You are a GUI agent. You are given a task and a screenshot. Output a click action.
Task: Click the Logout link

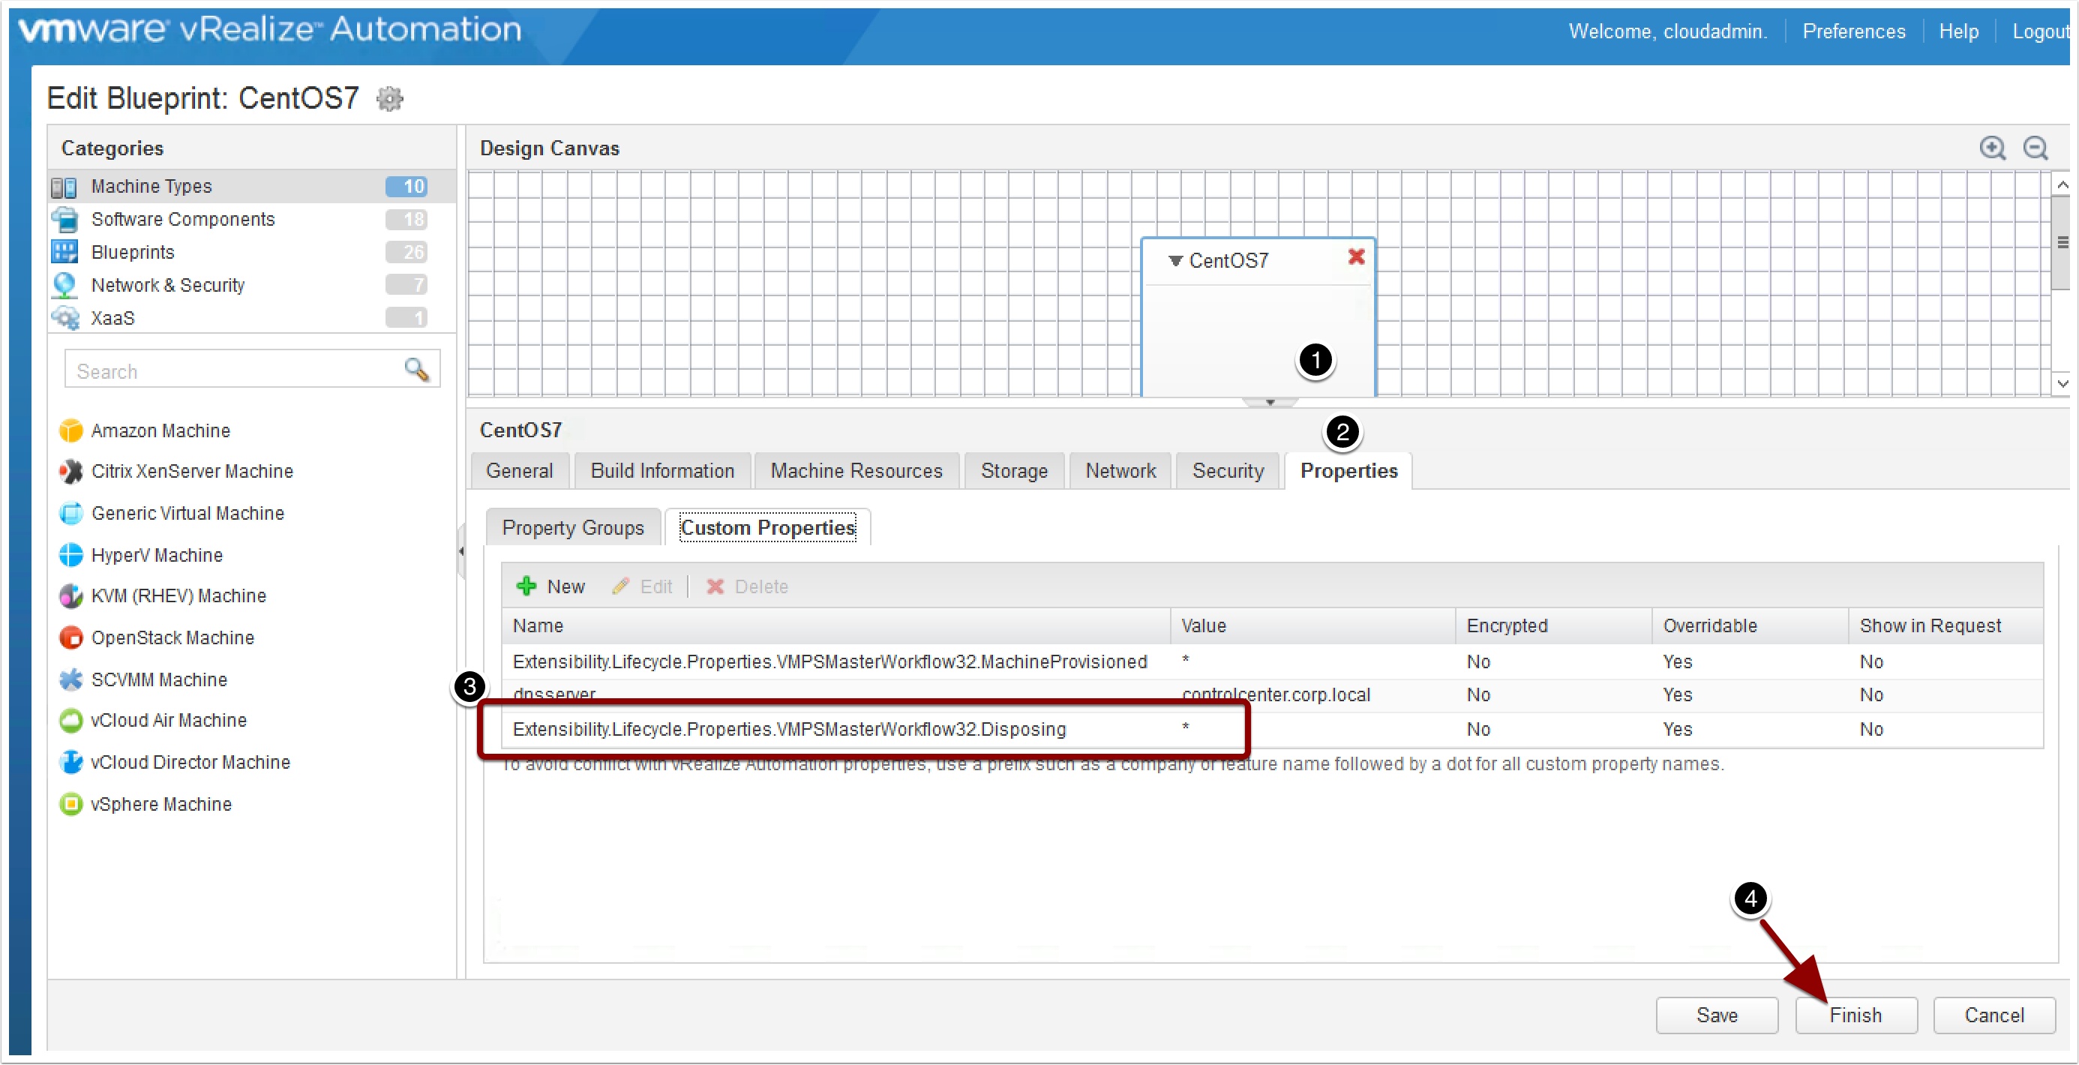(2041, 31)
